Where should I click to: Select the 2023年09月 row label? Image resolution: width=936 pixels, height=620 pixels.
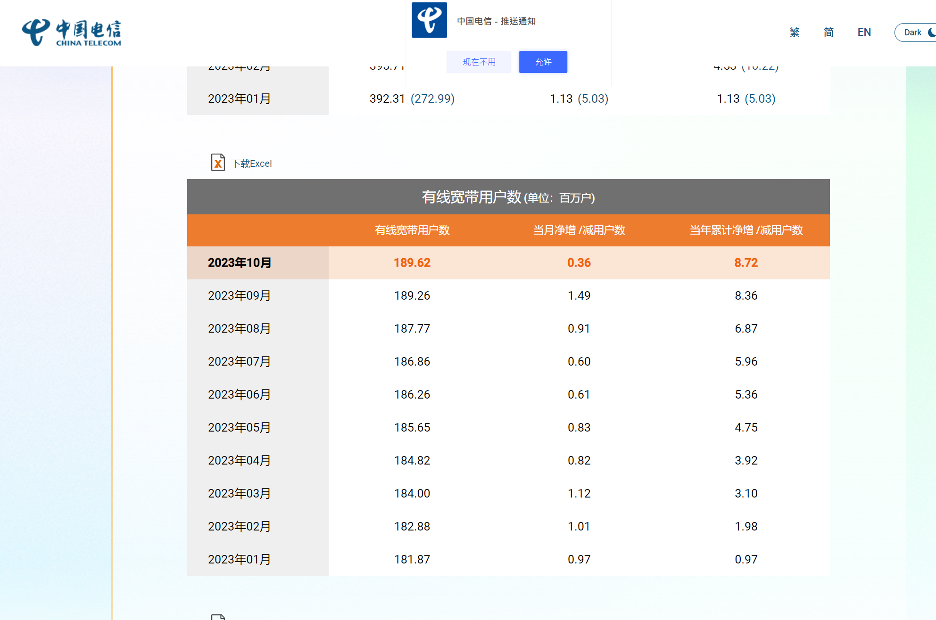click(x=240, y=296)
